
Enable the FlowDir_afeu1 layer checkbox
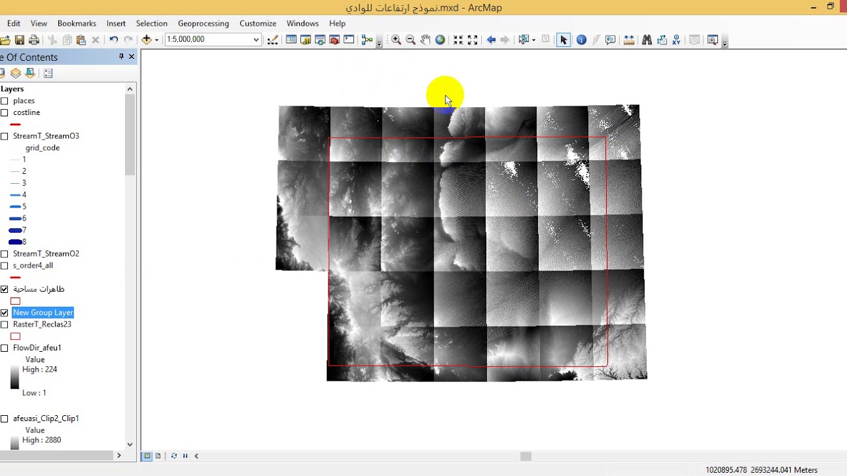(x=5, y=348)
